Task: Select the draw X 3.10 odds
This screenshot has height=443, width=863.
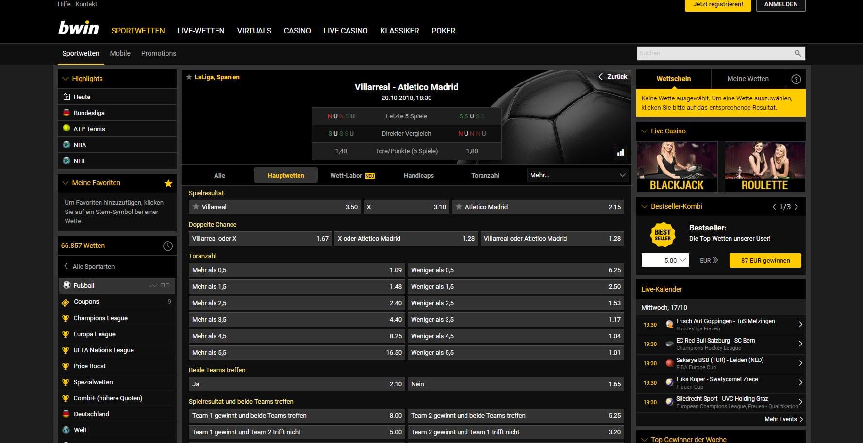Action: point(406,207)
